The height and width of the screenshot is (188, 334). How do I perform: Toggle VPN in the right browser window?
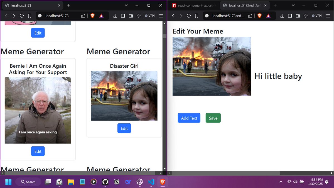pyautogui.click(x=316, y=16)
